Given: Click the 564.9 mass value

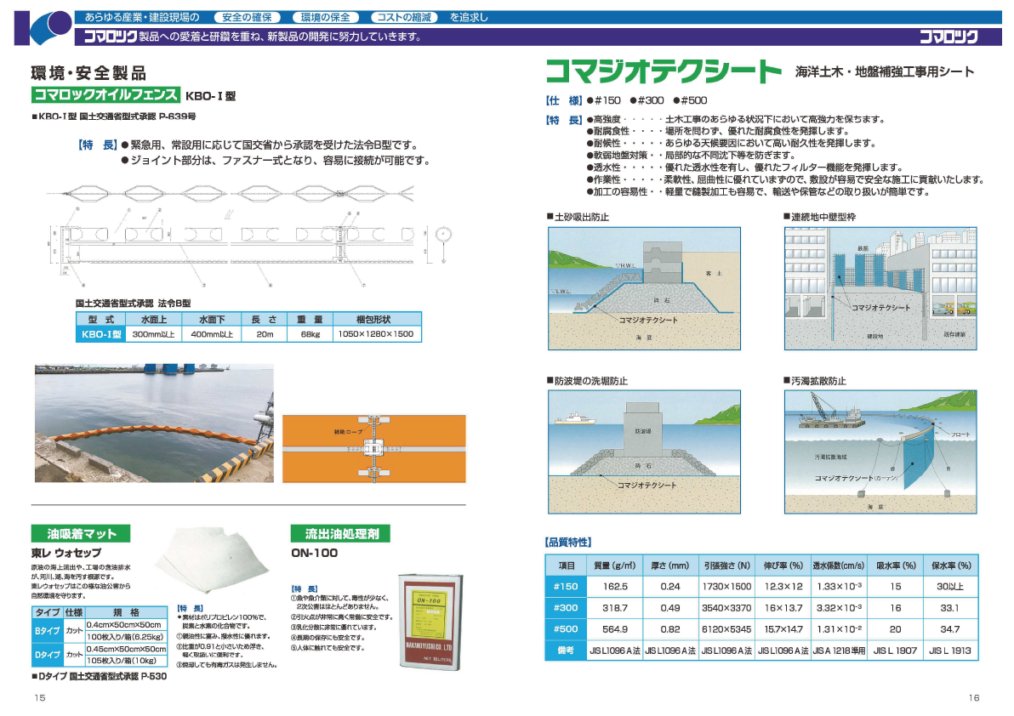Looking at the screenshot, I should [615, 628].
